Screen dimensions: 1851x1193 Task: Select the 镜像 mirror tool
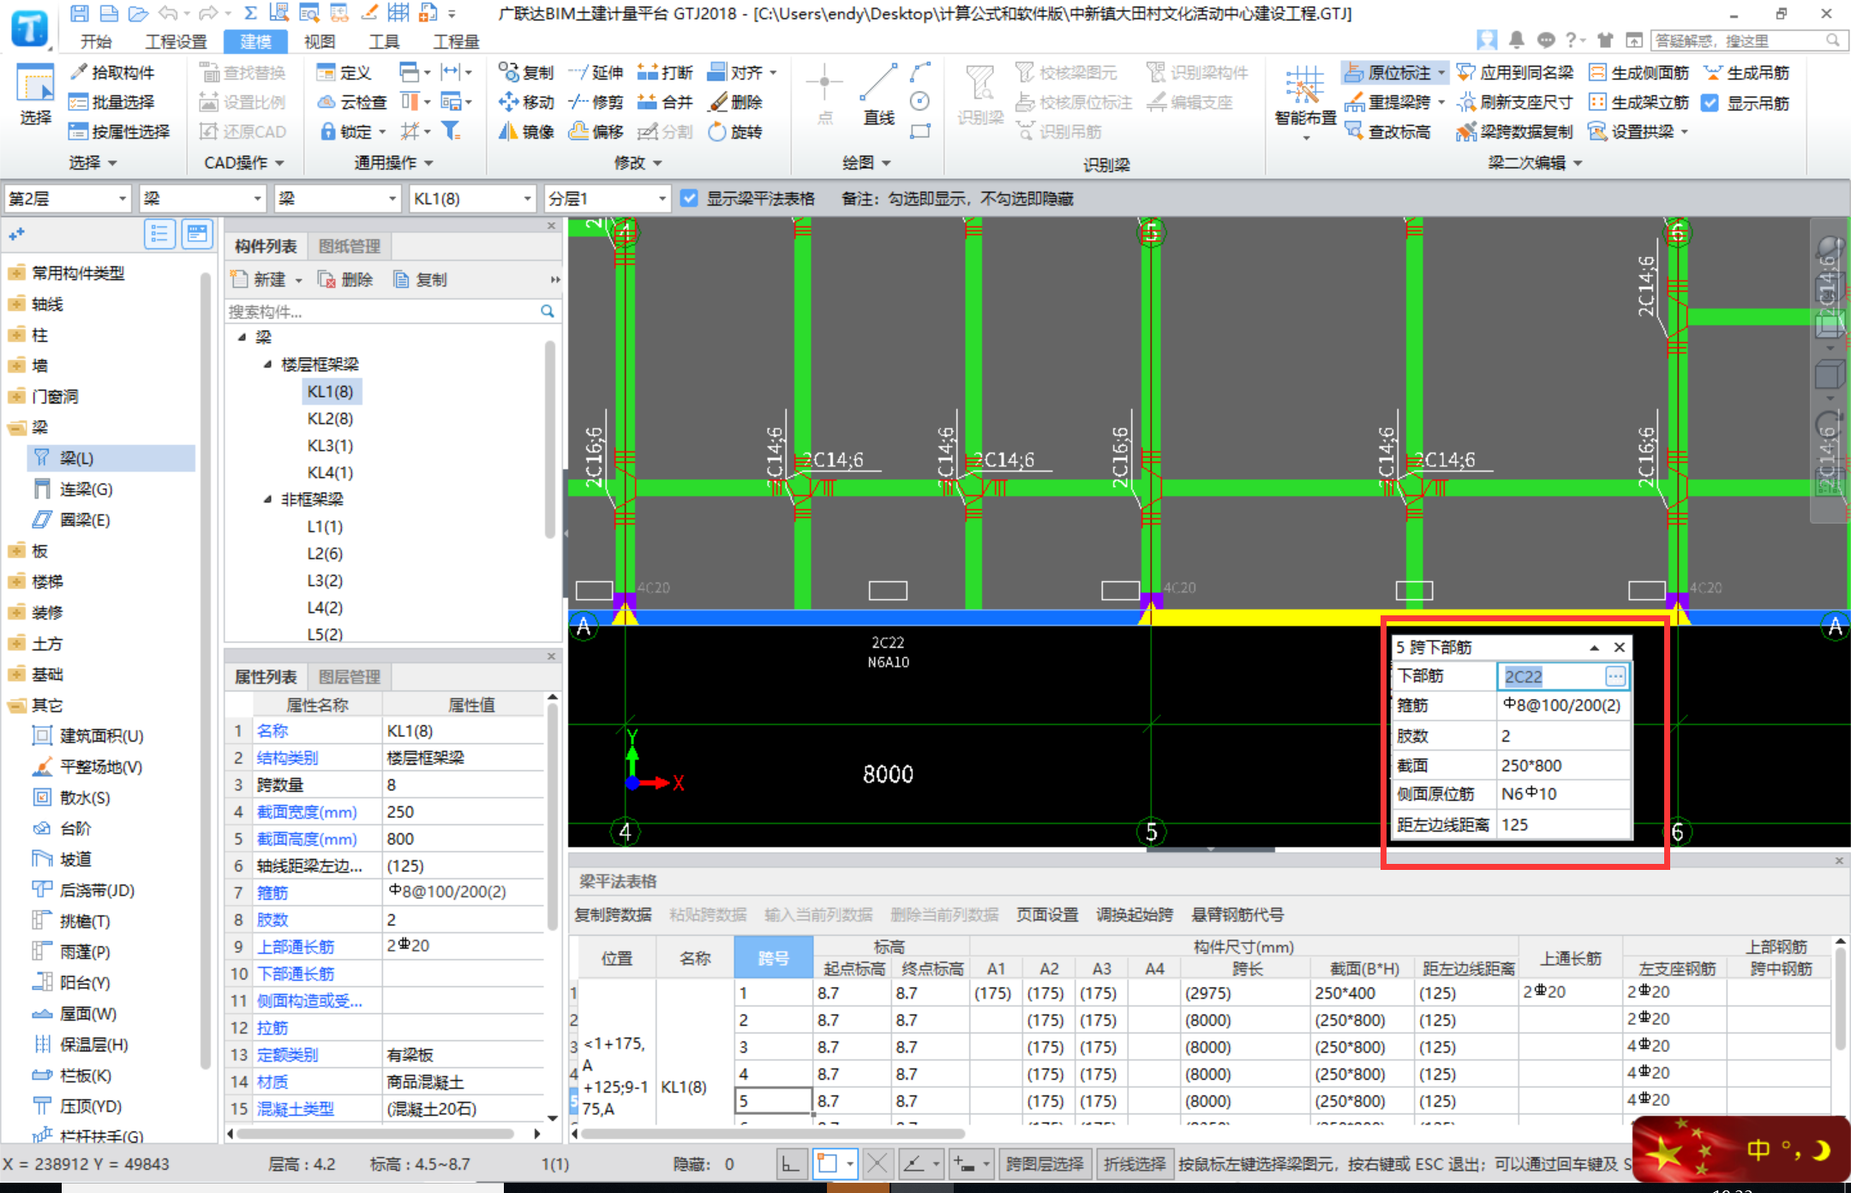click(x=526, y=131)
